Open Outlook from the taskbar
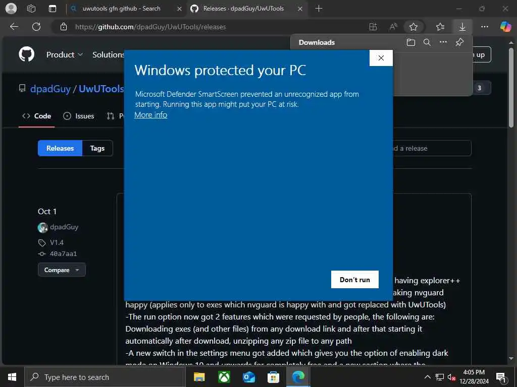The image size is (517, 387). 248,377
